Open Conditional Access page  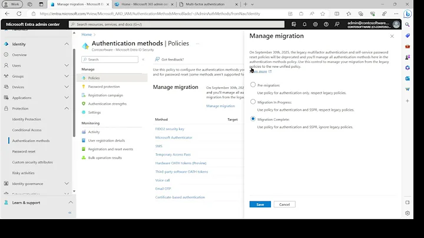(26, 130)
